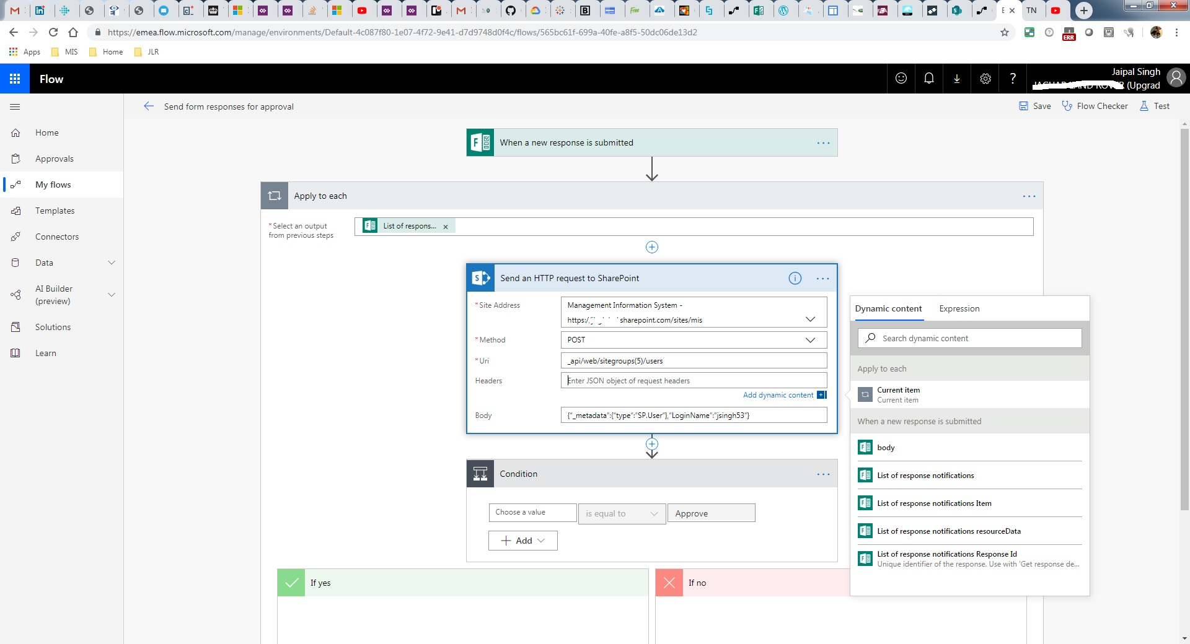
Task: Remove the List of responses token
Action: pyautogui.click(x=445, y=227)
